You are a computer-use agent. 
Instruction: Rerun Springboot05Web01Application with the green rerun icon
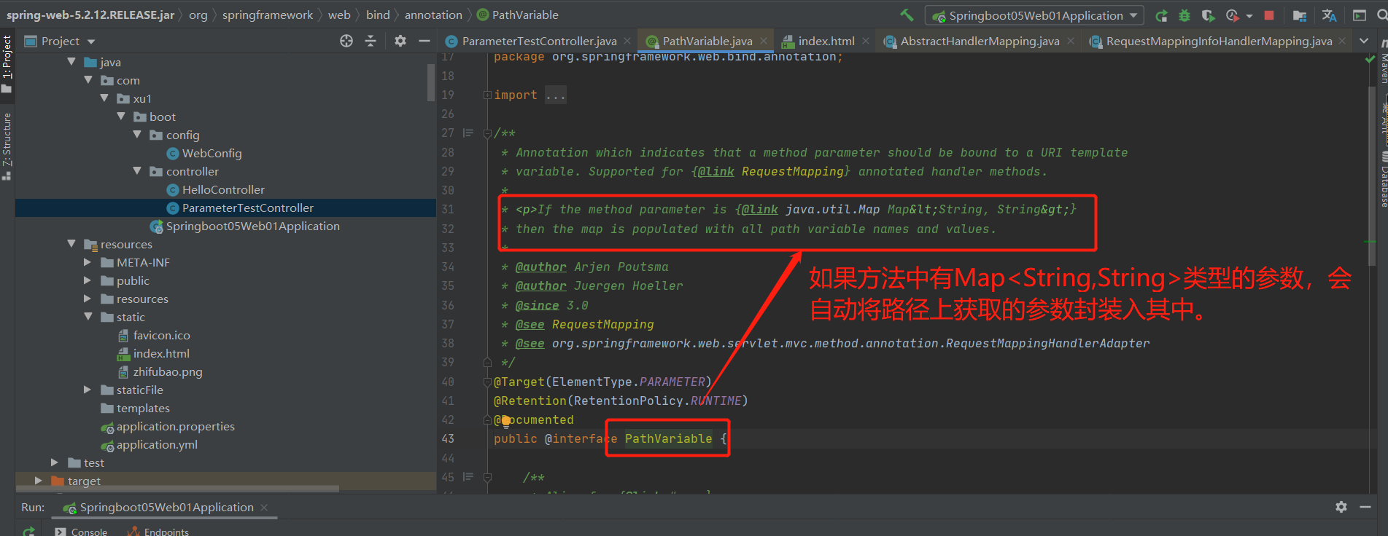tap(1161, 15)
